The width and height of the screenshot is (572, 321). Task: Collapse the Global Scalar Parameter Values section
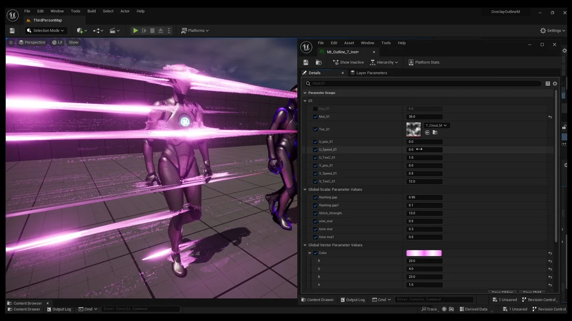click(305, 189)
